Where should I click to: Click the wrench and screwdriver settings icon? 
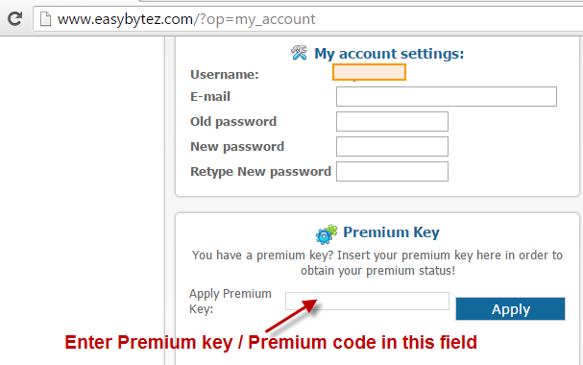coord(299,53)
